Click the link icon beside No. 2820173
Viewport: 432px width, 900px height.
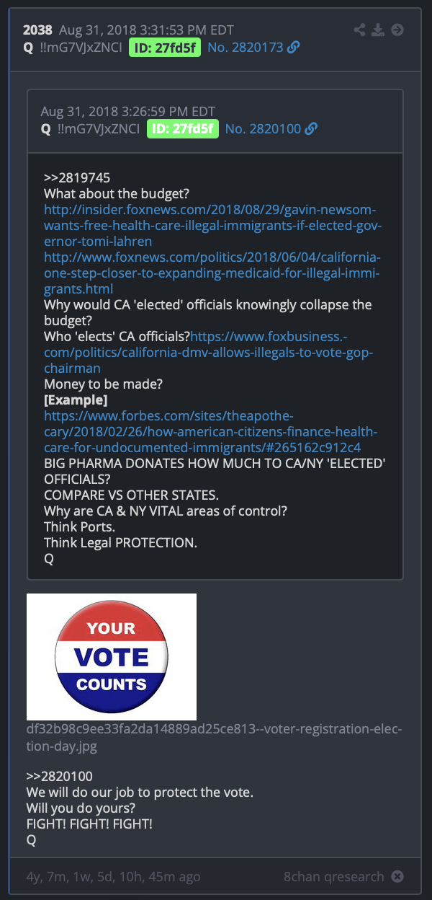[x=294, y=48]
